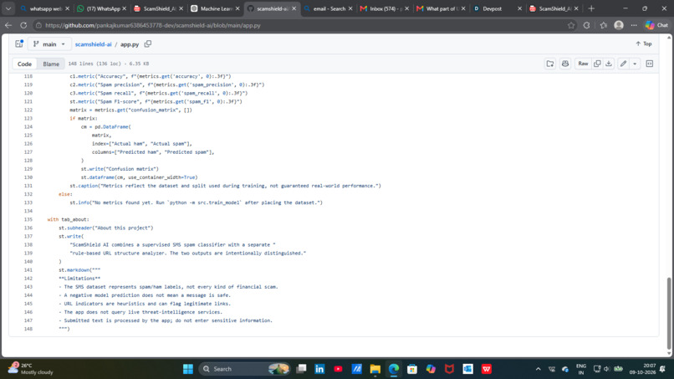This screenshot has width=674, height=379.
Task: Jump to Top of the file
Action: click(644, 44)
